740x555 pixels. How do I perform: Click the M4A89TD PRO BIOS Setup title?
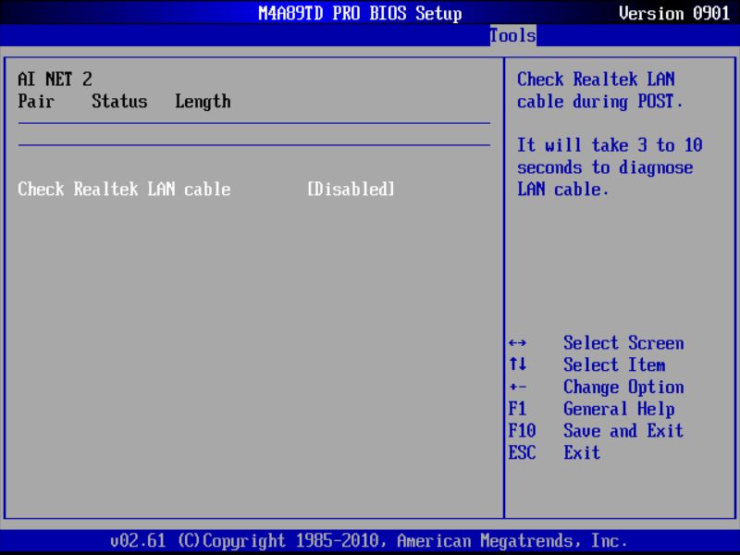coord(360,13)
